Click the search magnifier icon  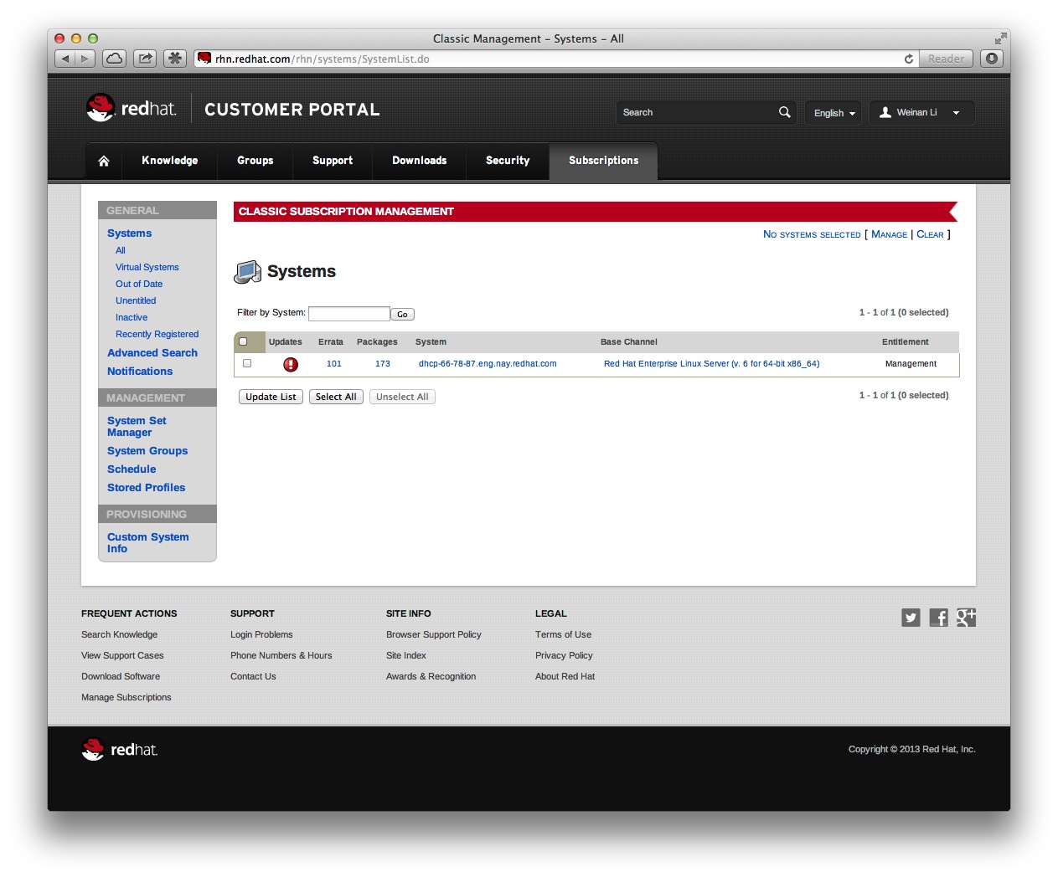tap(785, 112)
